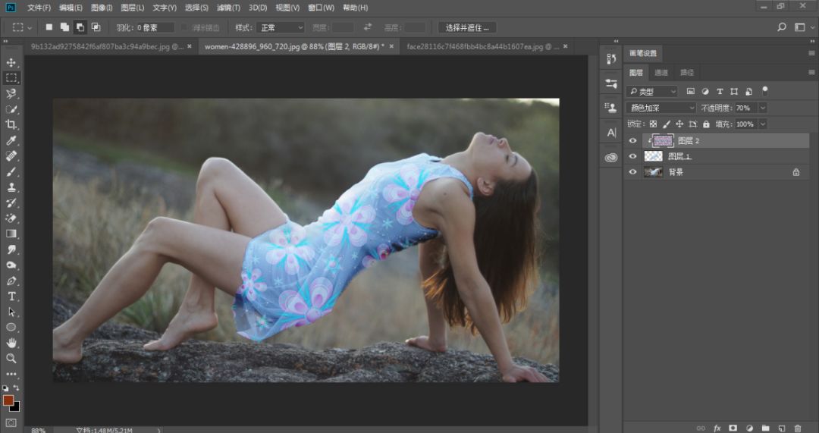Click the 羽化 feather input field
This screenshot has width=819, height=433.
tap(155, 27)
